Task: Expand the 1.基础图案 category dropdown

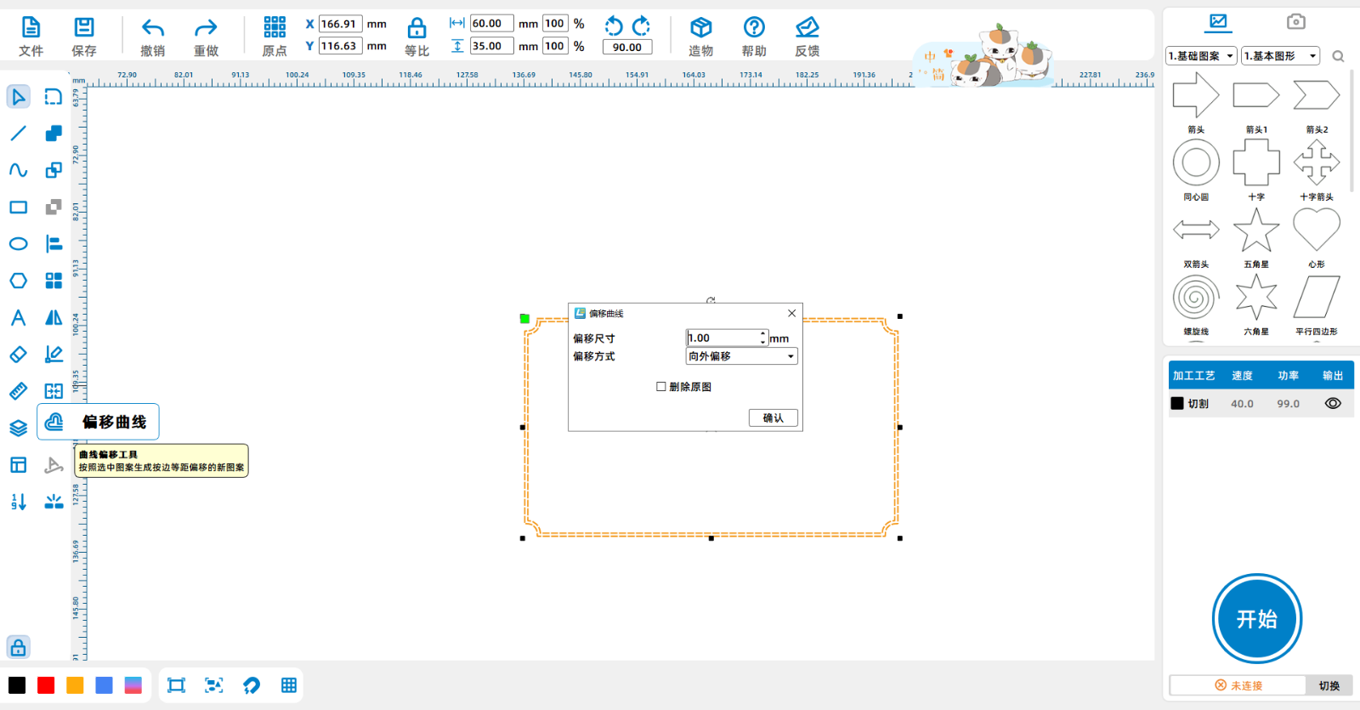Action: coord(1201,56)
